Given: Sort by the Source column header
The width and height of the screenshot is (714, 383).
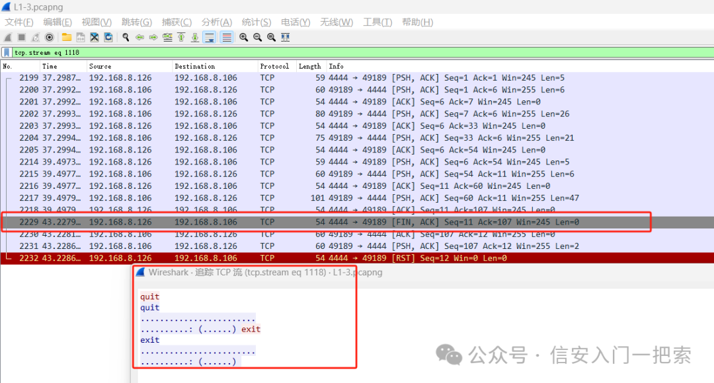Looking at the screenshot, I should pos(130,66).
